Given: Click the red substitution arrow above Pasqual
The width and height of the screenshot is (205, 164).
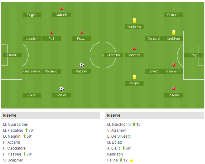Looking at the screenshot, I should pyautogui.click(x=174, y=89).
